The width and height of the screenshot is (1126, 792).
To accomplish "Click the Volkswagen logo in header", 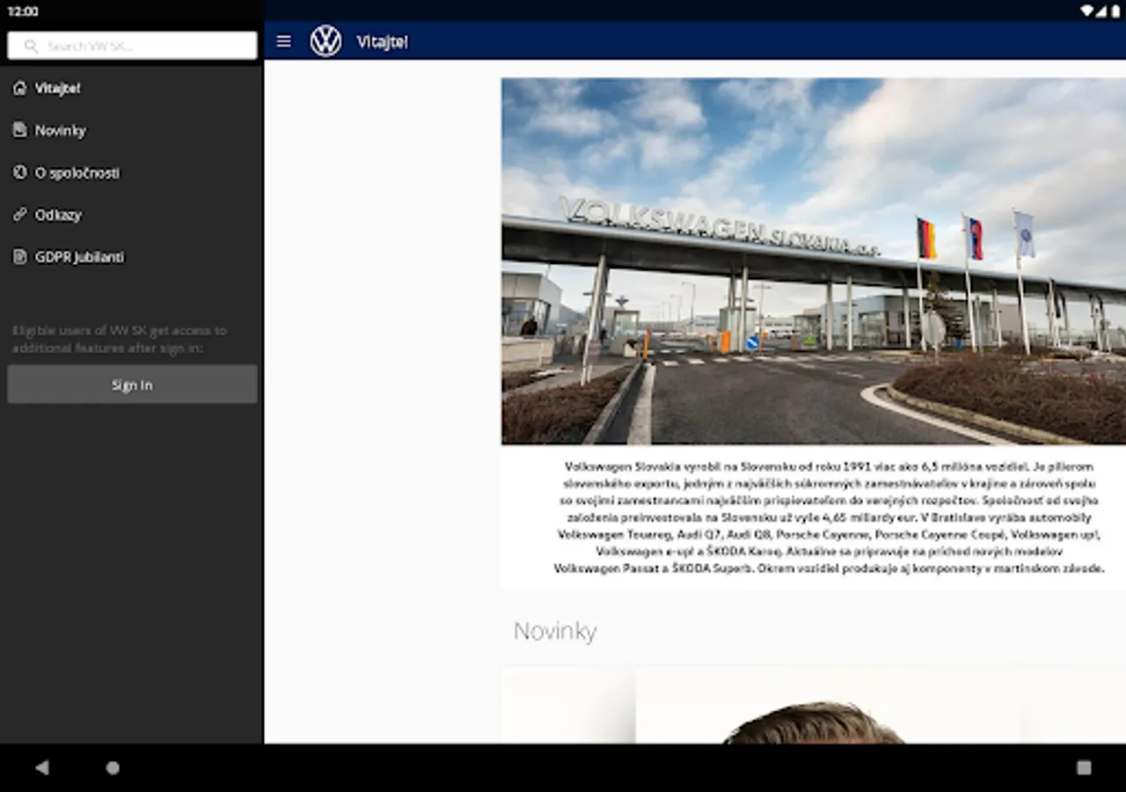I will (325, 41).
